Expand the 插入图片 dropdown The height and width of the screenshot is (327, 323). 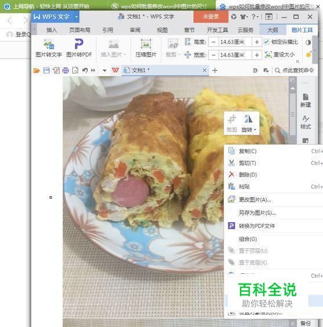[x=125, y=54]
